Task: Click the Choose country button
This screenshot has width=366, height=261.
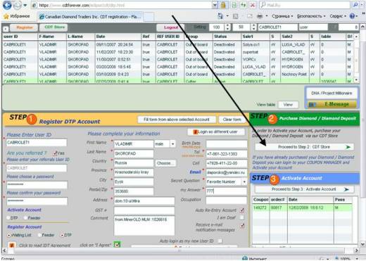Action: pos(165,163)
